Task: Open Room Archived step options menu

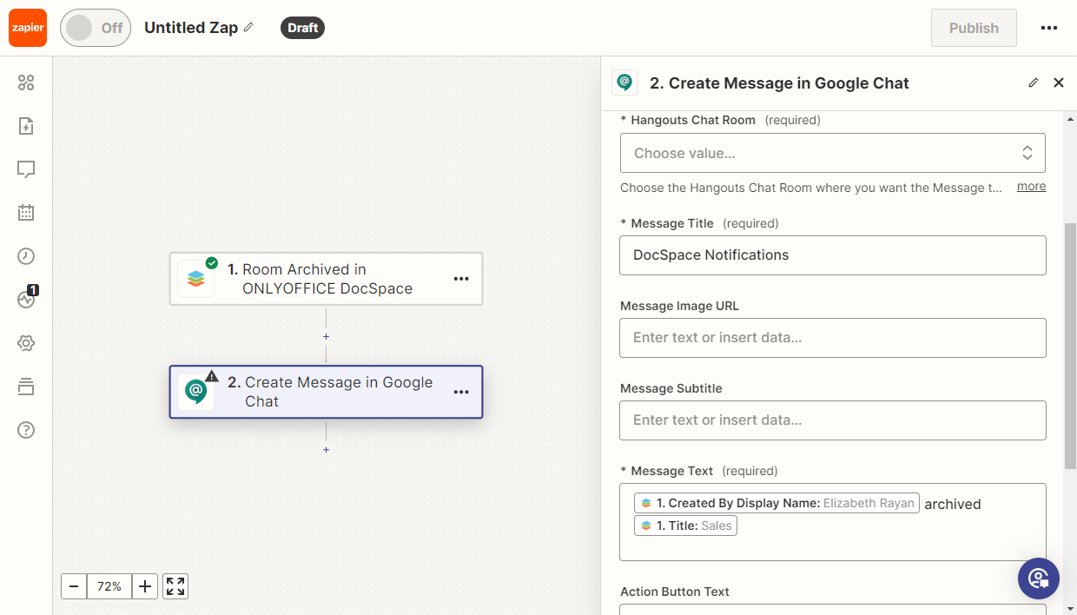Action: coord(461,279)
